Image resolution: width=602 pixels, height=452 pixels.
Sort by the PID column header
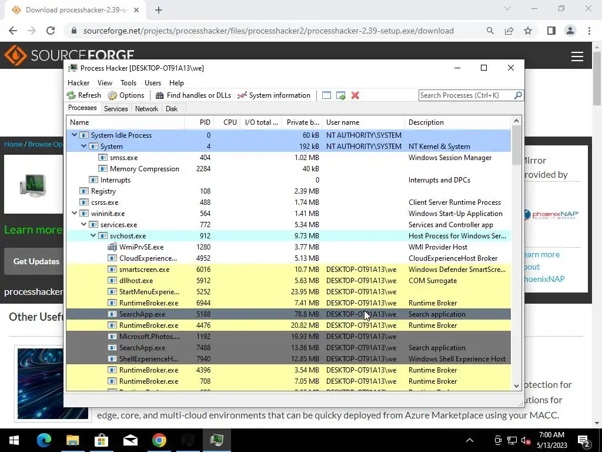[x=199, y=122]
